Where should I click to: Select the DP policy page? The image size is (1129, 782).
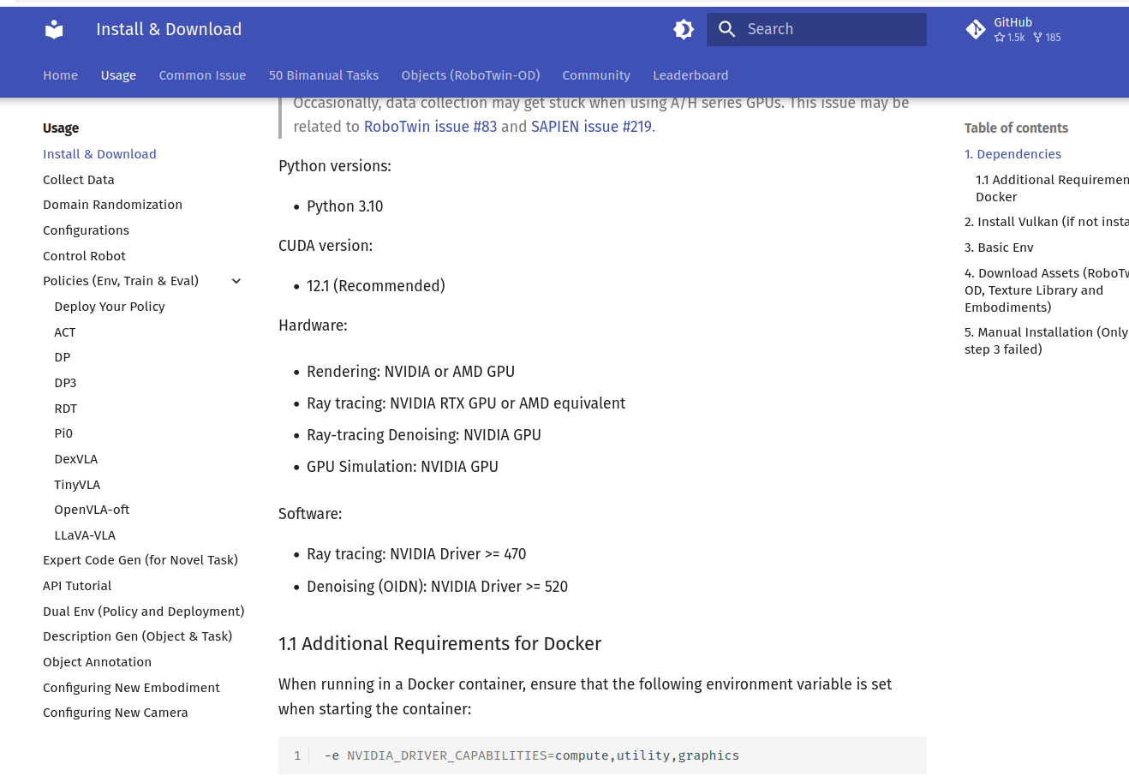click(63, 357)
